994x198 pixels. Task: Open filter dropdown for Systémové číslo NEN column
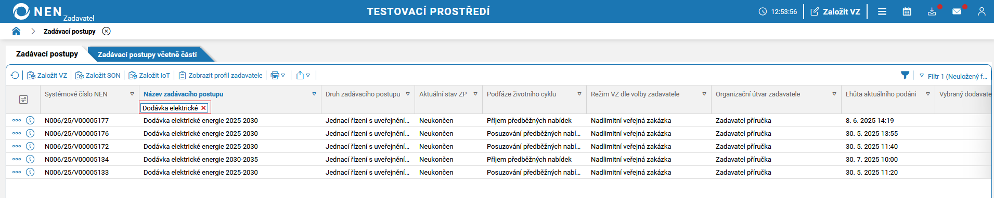point(132,94)
